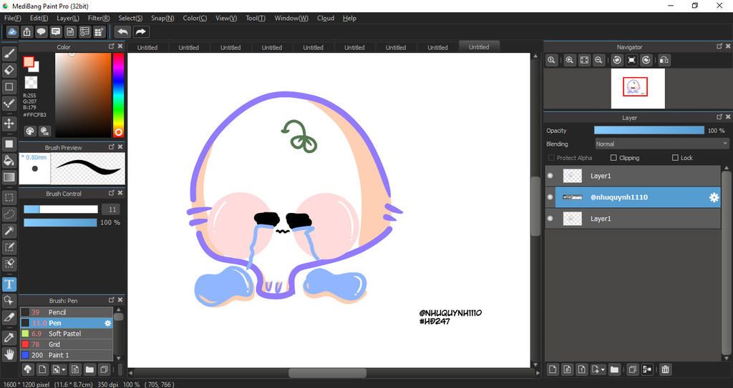733x388 pixels.
Task: Click the Navigator canvas thumbnail
Action: 638,88
